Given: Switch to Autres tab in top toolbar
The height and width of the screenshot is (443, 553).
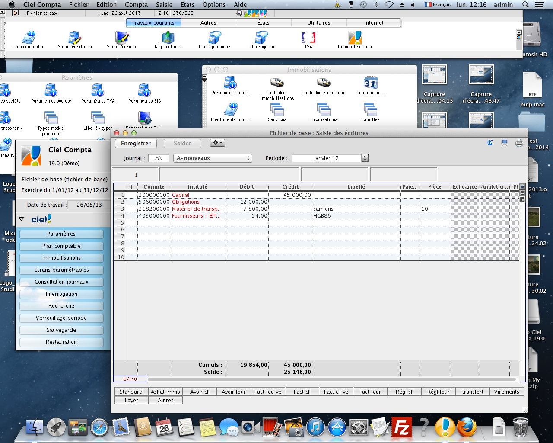Looking at the screenshot, I should click(x=208, y=23).
